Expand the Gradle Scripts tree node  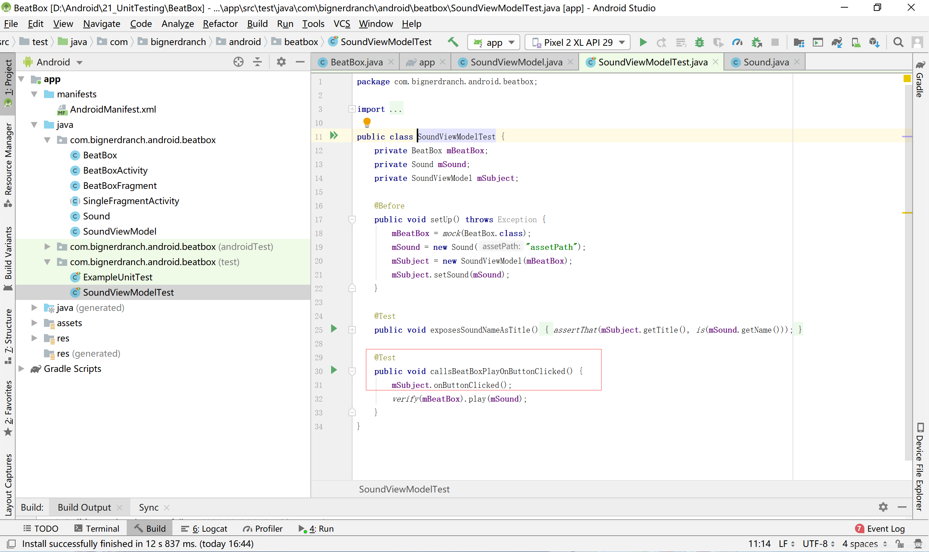coord(21,369)
